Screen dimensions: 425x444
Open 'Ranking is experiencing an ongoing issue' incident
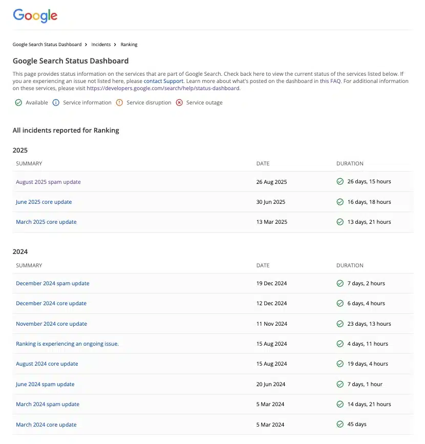coord(67,344)
